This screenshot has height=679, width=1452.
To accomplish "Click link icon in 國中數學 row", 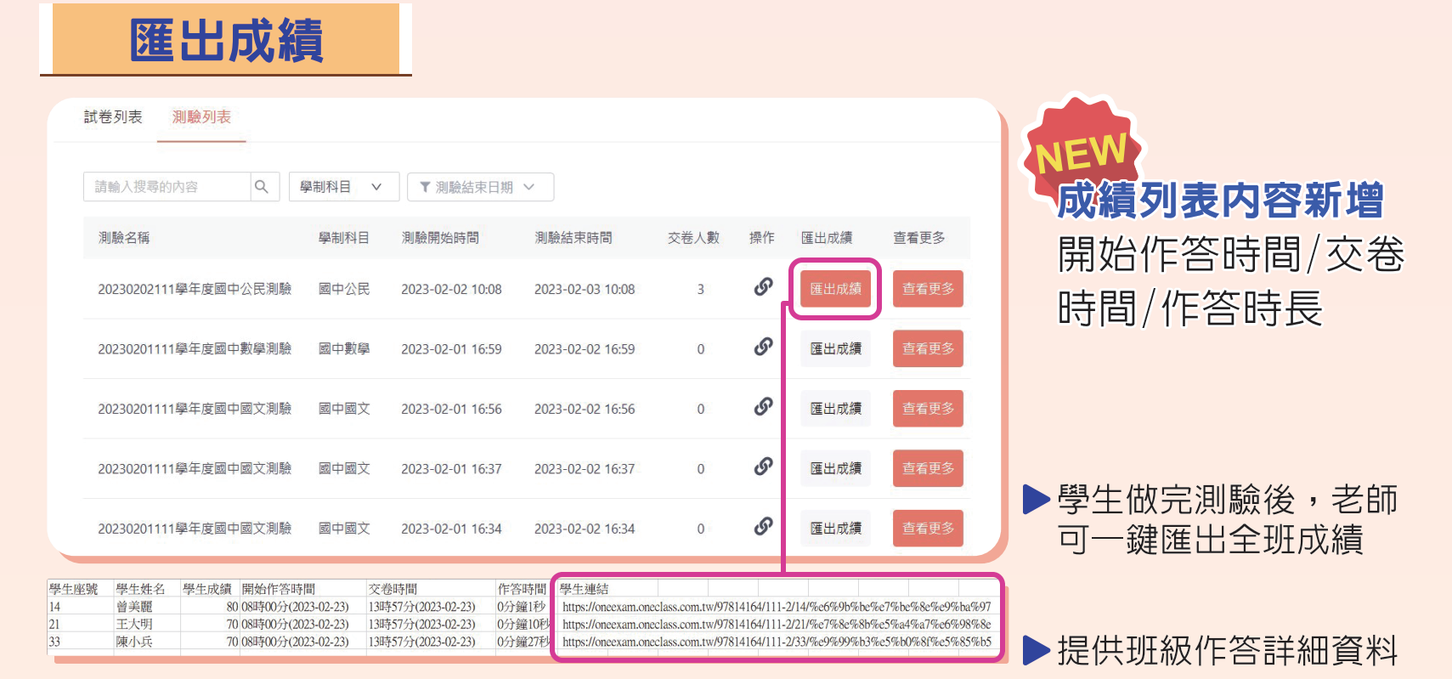I will (x=763, y=347).
